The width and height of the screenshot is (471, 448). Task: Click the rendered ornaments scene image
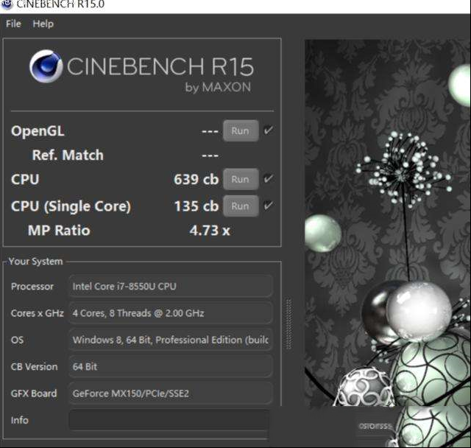click(x=388, y=223)
